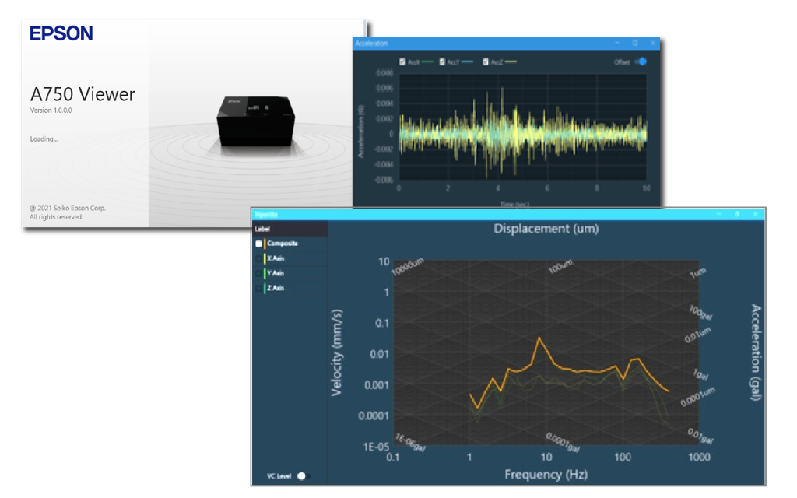Click the 100gal acceleration grid label
Screen dimensions: 797x498
pos(701,313)
